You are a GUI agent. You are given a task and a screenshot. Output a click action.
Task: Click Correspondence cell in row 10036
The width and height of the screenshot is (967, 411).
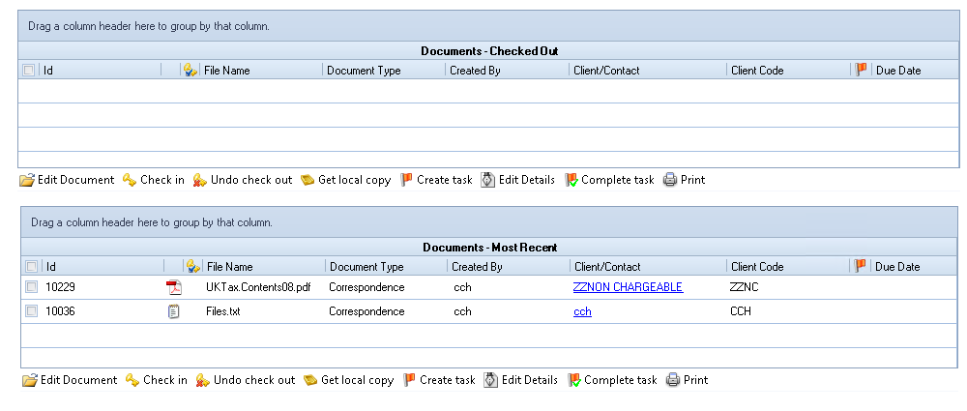click(366, 311)
